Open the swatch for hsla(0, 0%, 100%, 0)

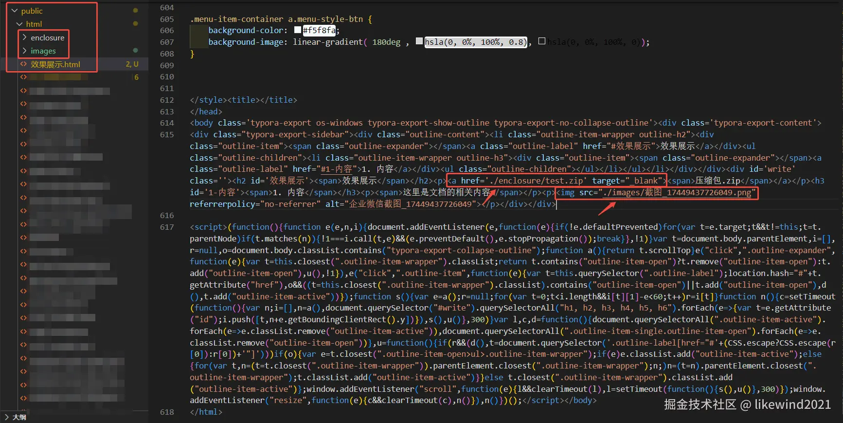click(542, 41)
